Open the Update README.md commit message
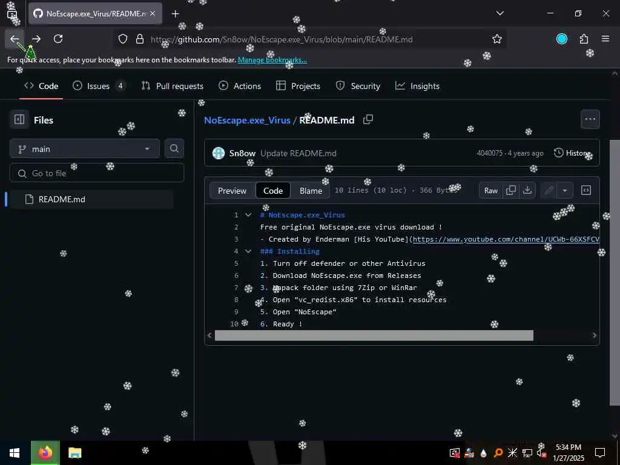Viewport: 620px width, 465px height. (x=298, y=153)
